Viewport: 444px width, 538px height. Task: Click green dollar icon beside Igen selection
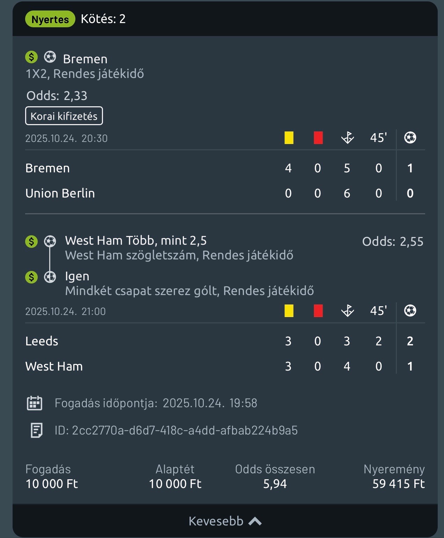point(31,277)
